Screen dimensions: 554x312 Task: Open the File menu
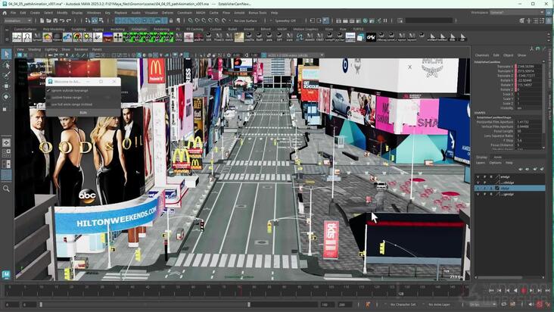(x=13, y=13)
